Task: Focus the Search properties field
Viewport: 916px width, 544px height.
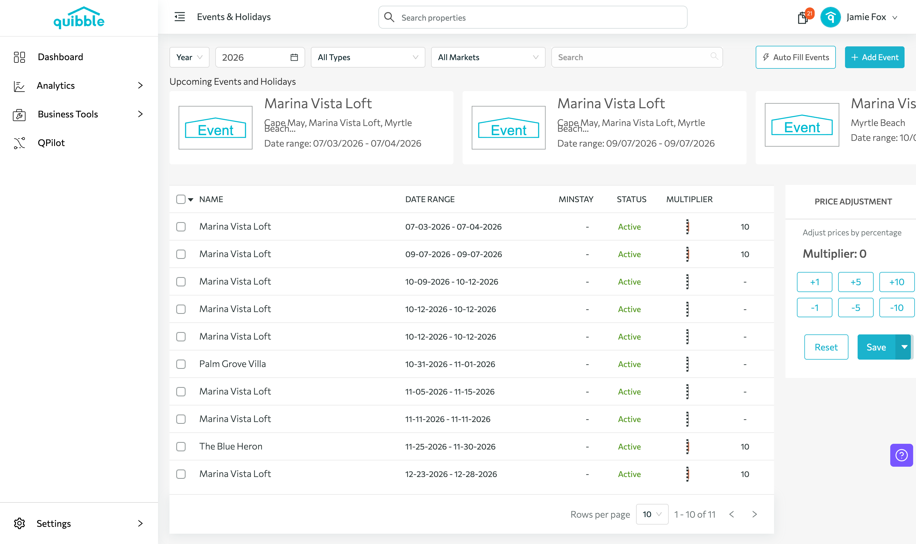Action: click(533, 17)
